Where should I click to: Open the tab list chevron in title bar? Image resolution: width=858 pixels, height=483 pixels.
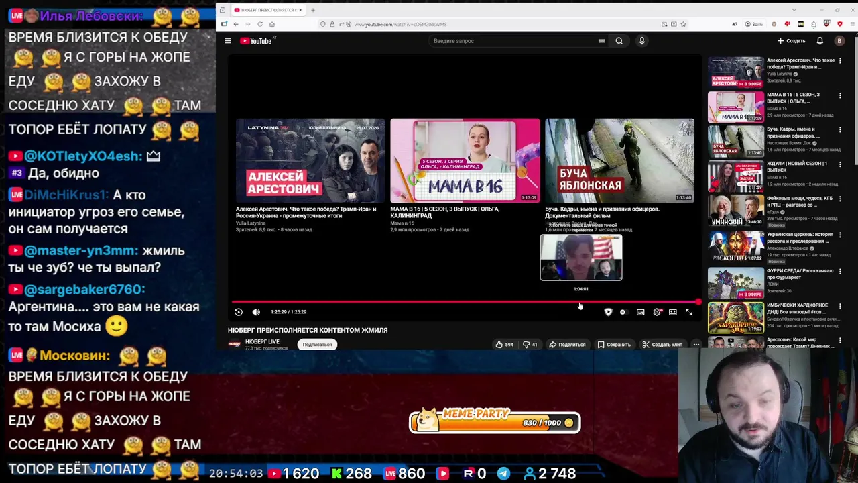coord(794,10)
